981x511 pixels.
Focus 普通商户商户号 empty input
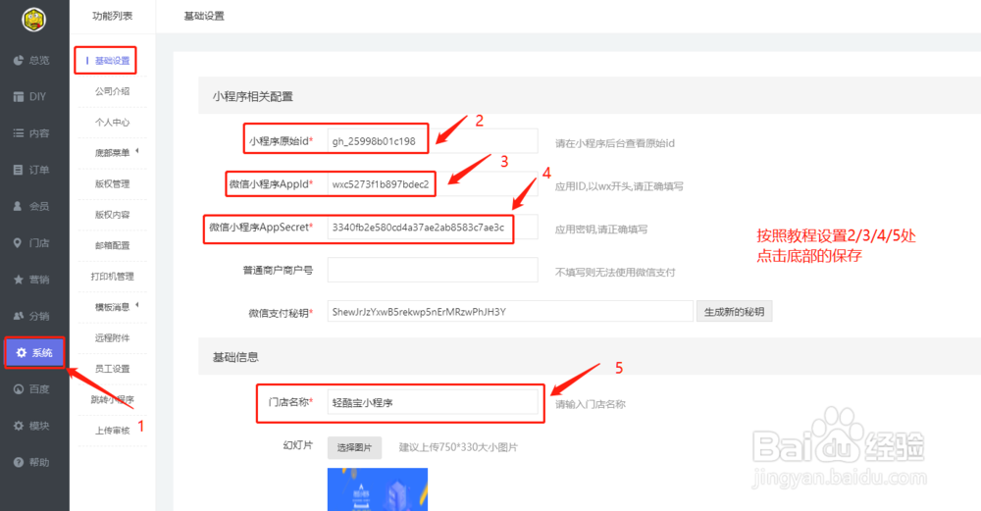click(x=433, y=270)
